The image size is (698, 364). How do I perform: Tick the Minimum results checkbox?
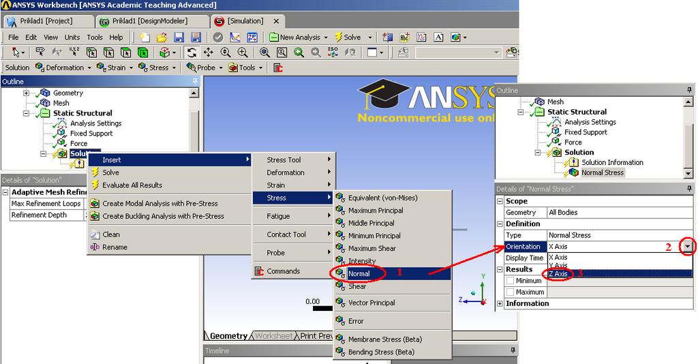point(510,281)
